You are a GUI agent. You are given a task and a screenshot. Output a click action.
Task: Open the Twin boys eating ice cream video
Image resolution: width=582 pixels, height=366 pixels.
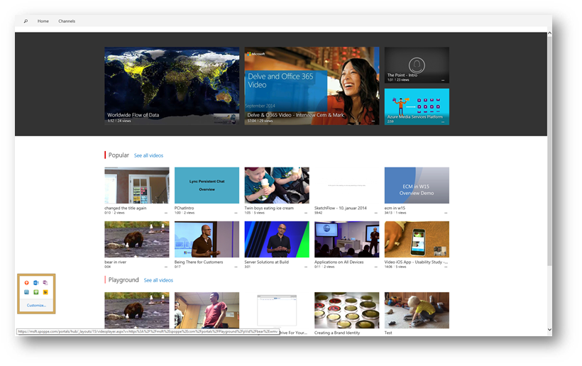pyautogui.click(x=277, y=185)
